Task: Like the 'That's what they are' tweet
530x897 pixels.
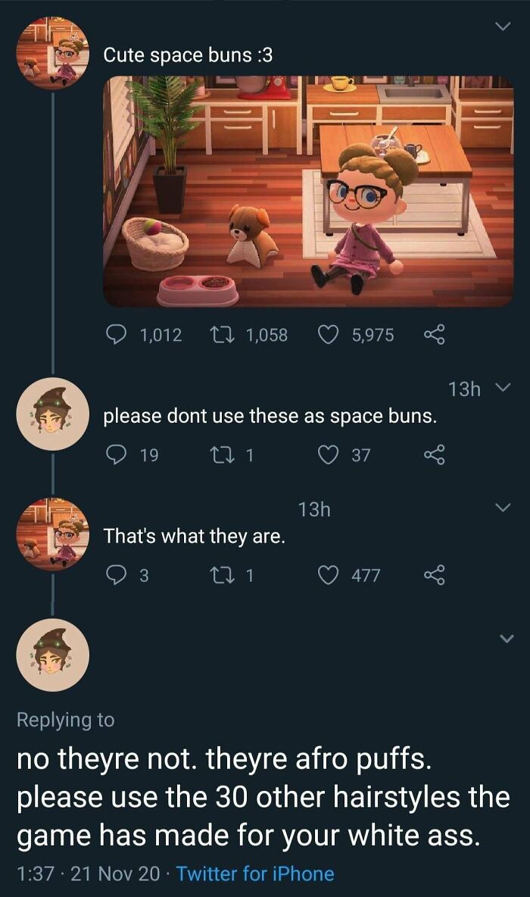Action: tap(329, 574)
